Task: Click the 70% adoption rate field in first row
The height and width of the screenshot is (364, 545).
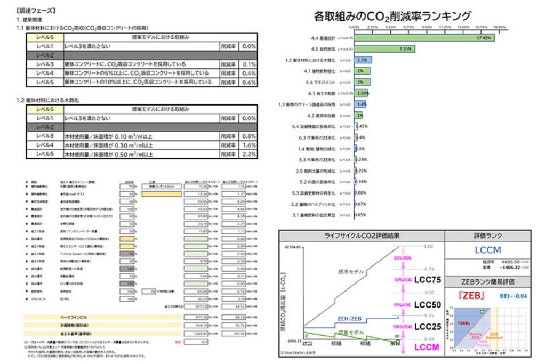Action: 127,187
